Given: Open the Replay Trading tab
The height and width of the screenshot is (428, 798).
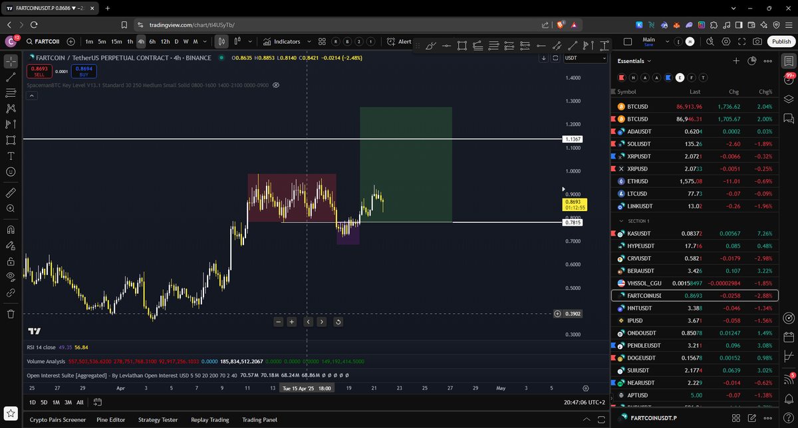Looking at the screenshot, I should 209,420.
